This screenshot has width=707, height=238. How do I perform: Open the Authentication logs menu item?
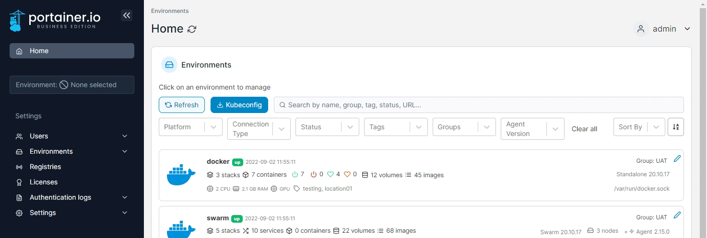tap(72, 197)
